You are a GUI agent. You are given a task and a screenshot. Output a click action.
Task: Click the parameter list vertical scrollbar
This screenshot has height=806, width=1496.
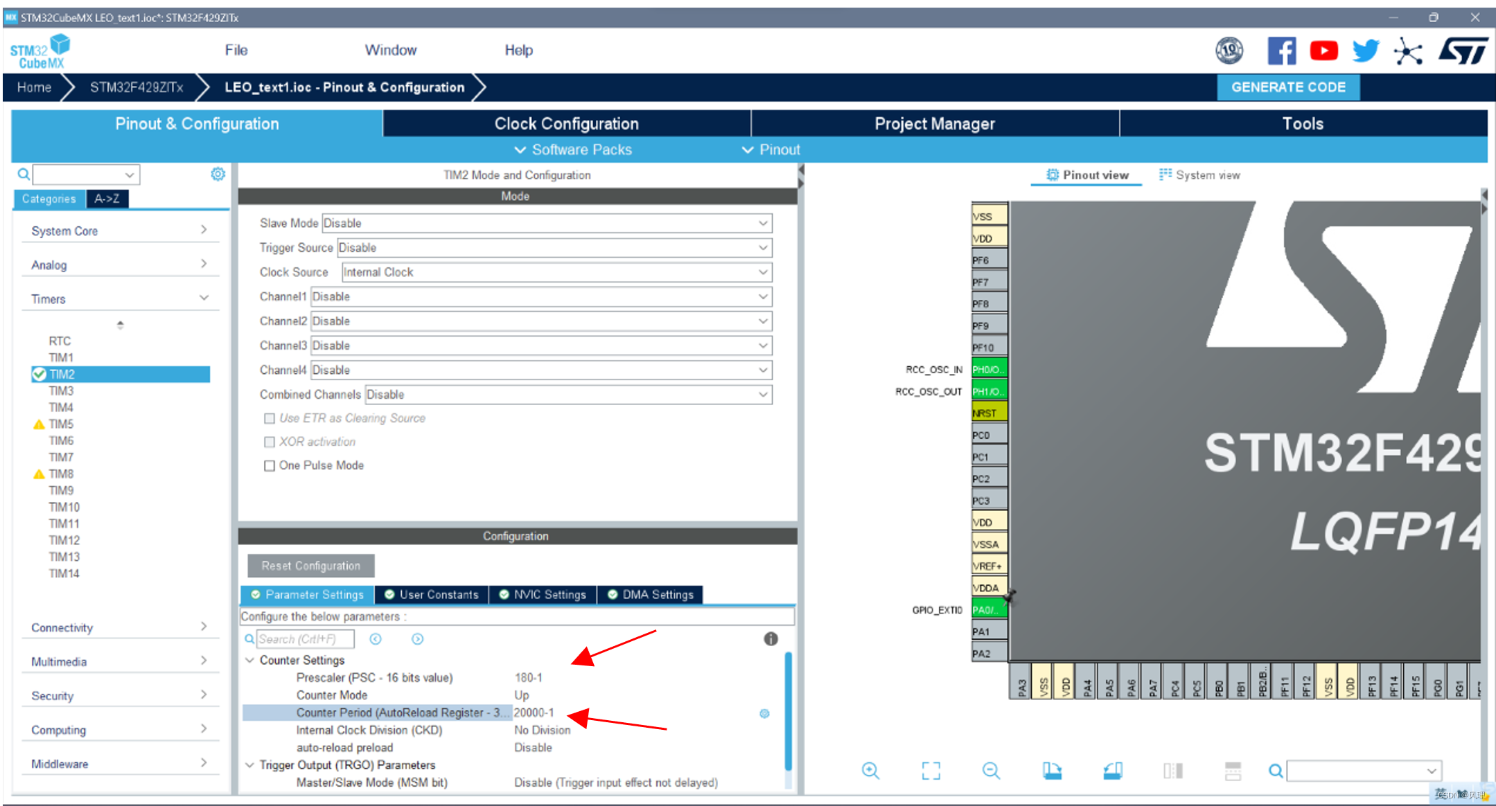point(788,710)
